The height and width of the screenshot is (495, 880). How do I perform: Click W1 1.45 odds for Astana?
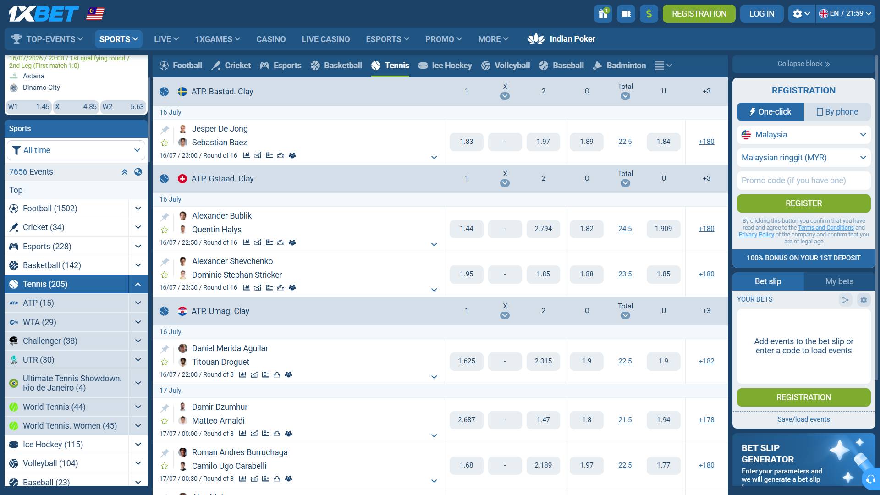[x=28, y=107]
